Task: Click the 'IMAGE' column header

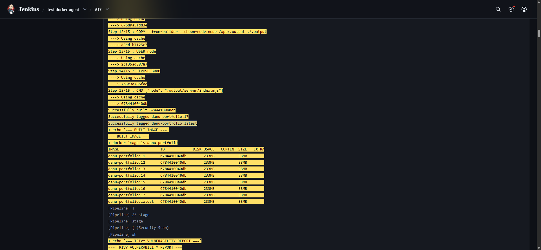Action: tap(114, 149)
